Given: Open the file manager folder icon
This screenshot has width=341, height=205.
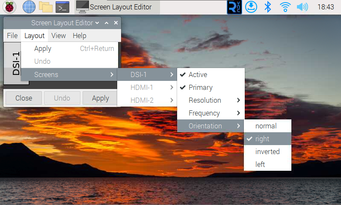Looking at the screenshot, I should [x=45, y=7].
